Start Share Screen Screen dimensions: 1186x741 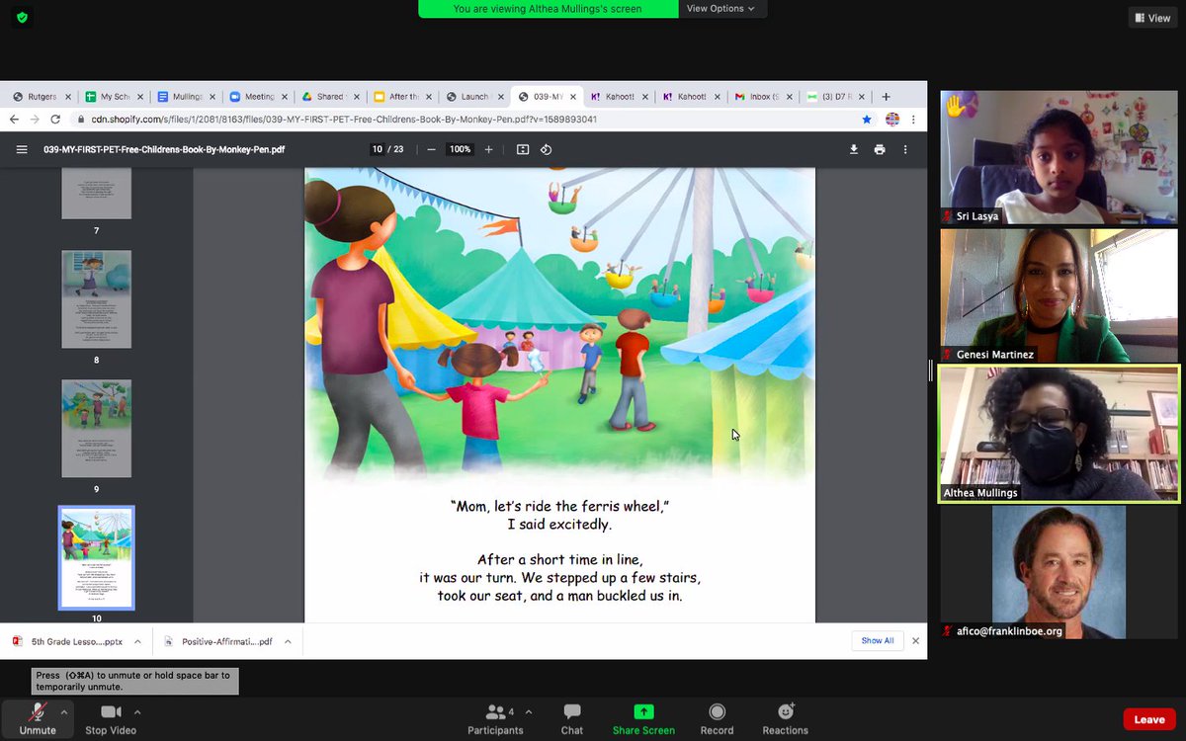coord(643,719)
